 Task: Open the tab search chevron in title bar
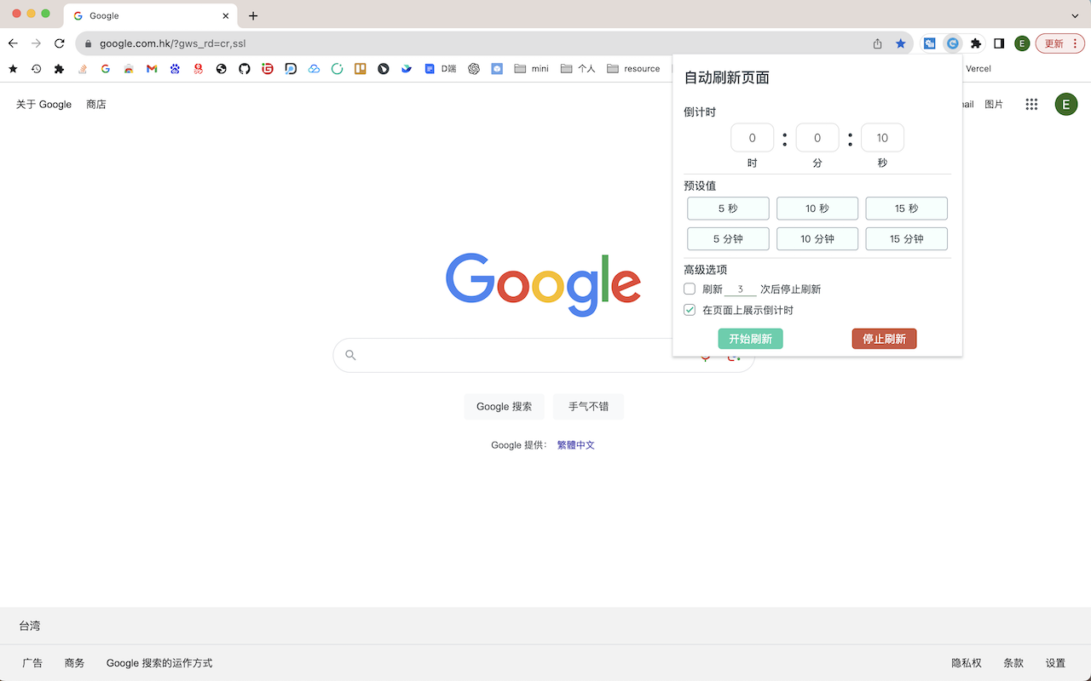click(1075, 15)
